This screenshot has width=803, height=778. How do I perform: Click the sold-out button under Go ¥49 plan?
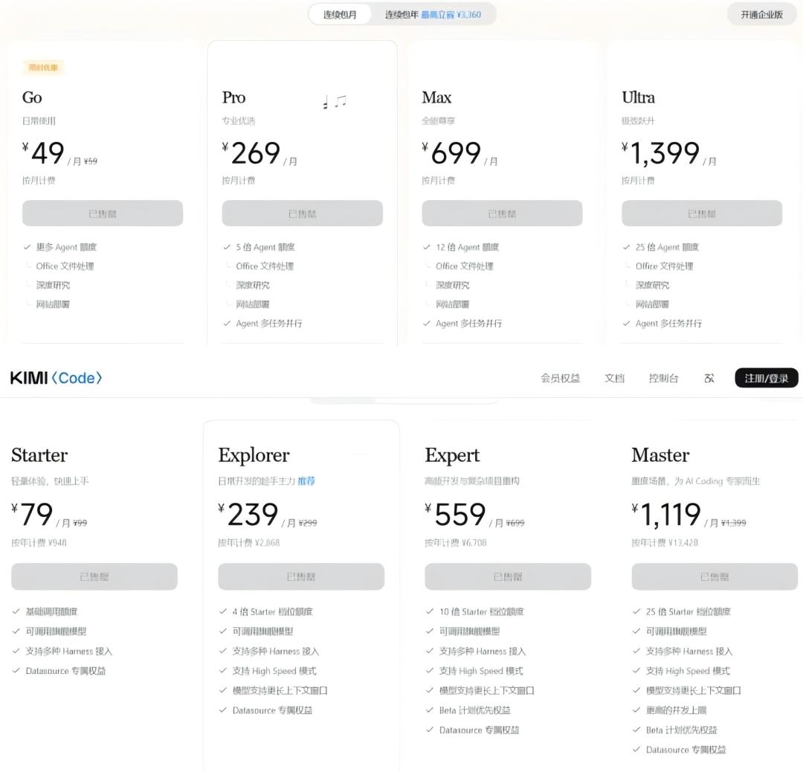coord(103,213)
